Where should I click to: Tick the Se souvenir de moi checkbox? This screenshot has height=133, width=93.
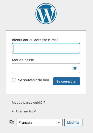[14, 80]
